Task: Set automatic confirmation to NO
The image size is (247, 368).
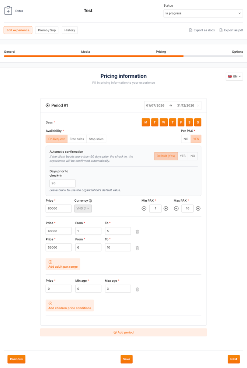Action: [x=193, y=156]
